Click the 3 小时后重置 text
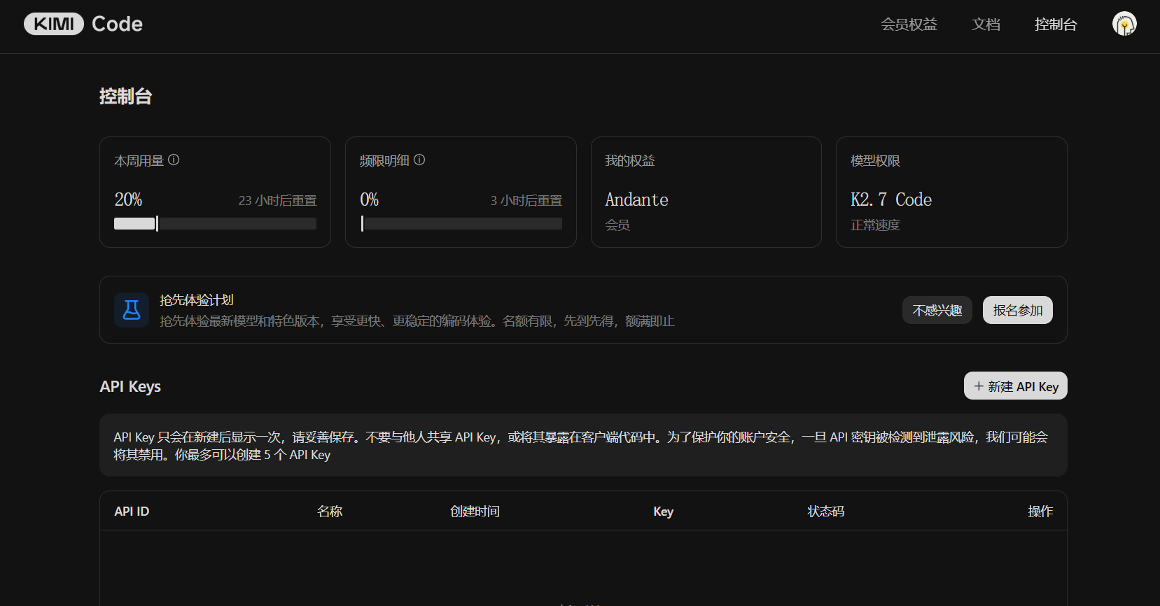Viewport: 1160px width, 606px height. click(x=526, y=201)
